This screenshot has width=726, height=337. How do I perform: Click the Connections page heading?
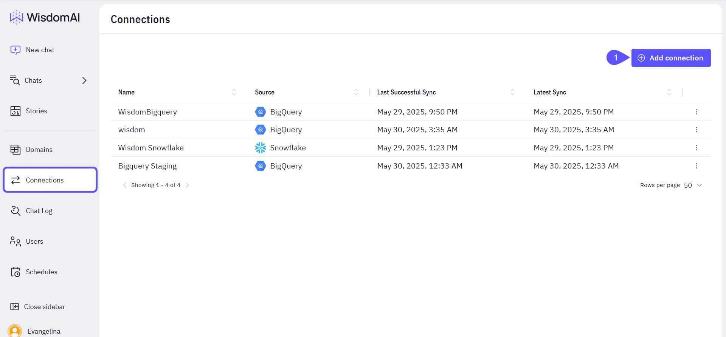coord(140,19)
